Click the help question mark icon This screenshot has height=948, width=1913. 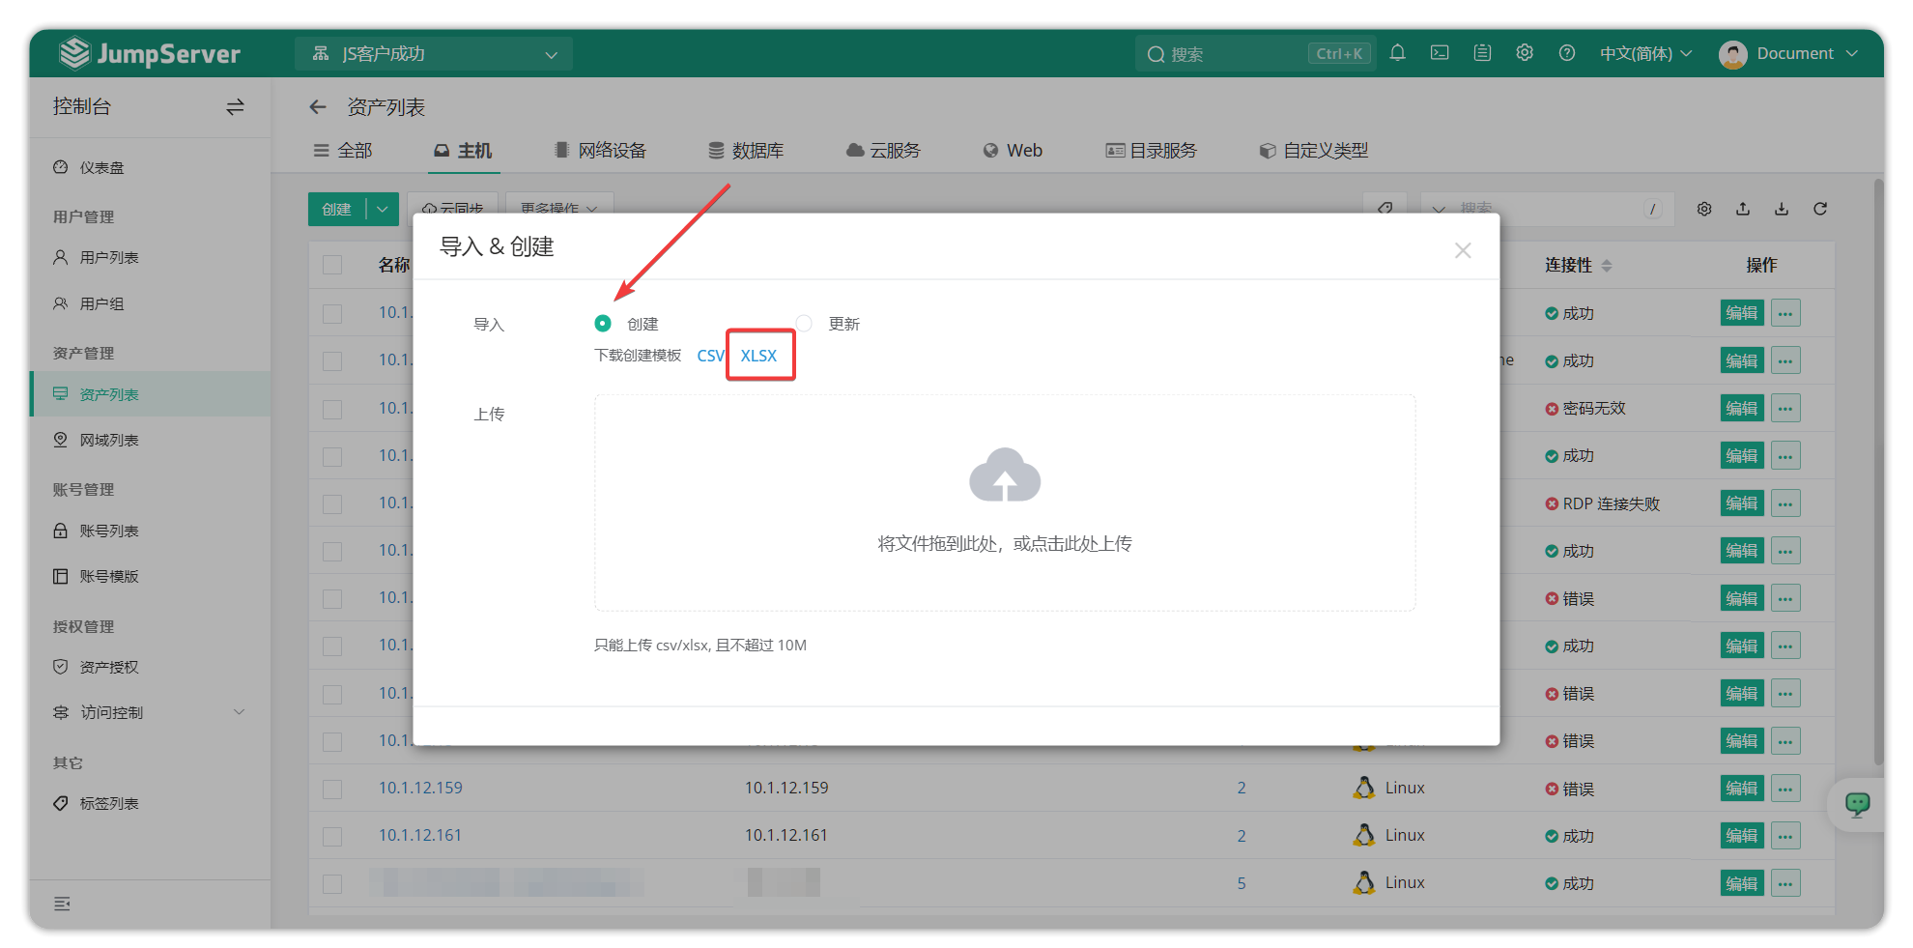[1567, 53]
